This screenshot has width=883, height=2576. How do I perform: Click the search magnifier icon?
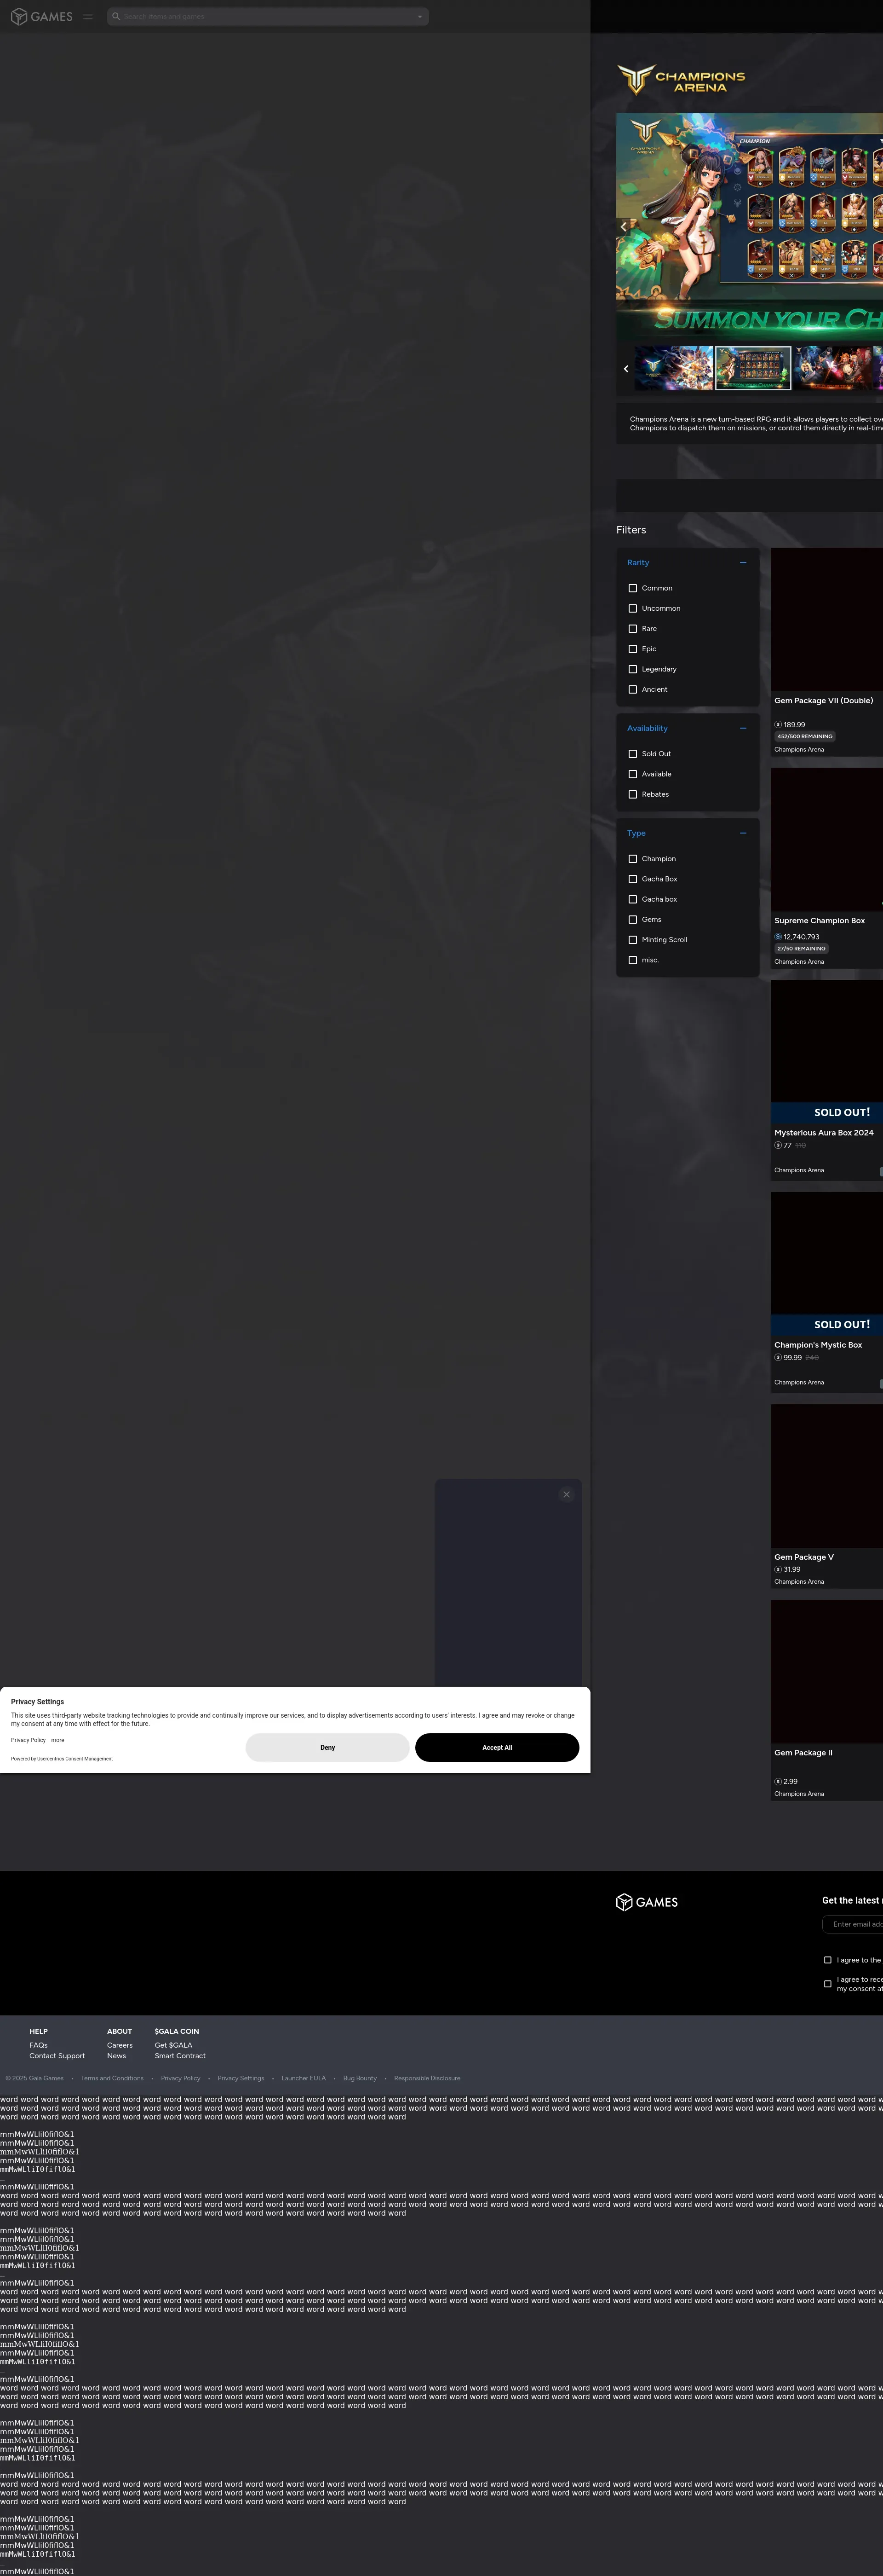tap(116, 17)
